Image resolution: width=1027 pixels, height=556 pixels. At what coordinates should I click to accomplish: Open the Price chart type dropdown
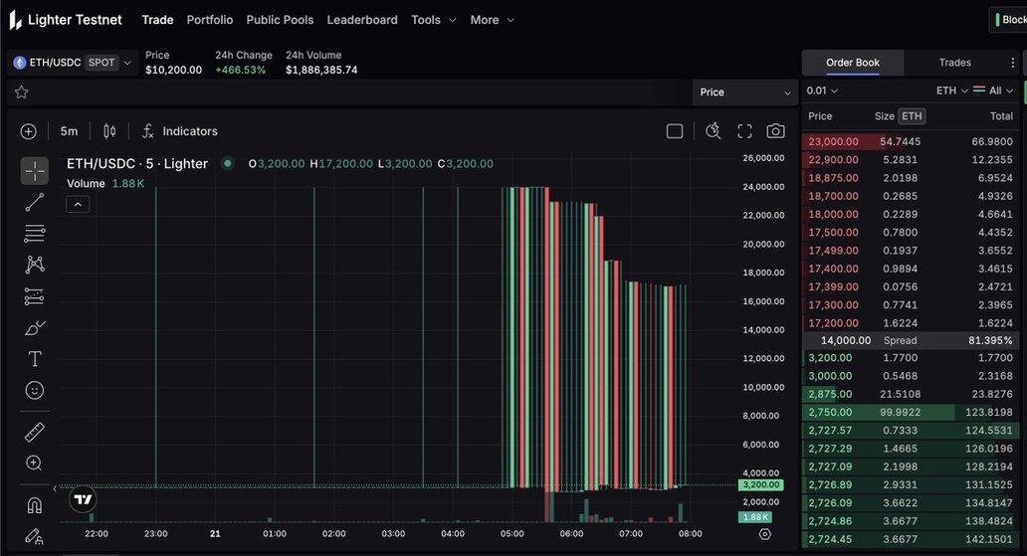[x=744, y=93]
